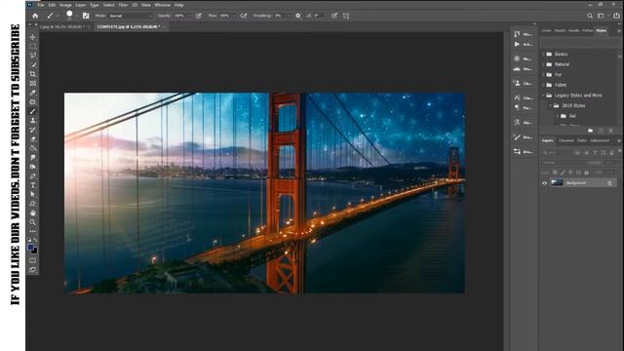
Task: Open the Edit Toolbar three-dots button
Action: point(33,231)
